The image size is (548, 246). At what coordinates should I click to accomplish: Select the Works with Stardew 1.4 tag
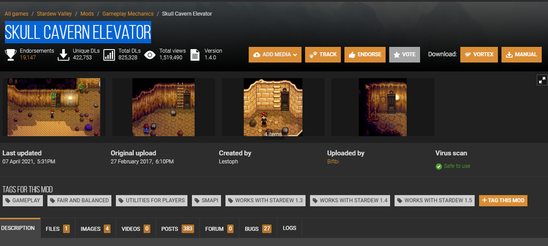point(350,201)
